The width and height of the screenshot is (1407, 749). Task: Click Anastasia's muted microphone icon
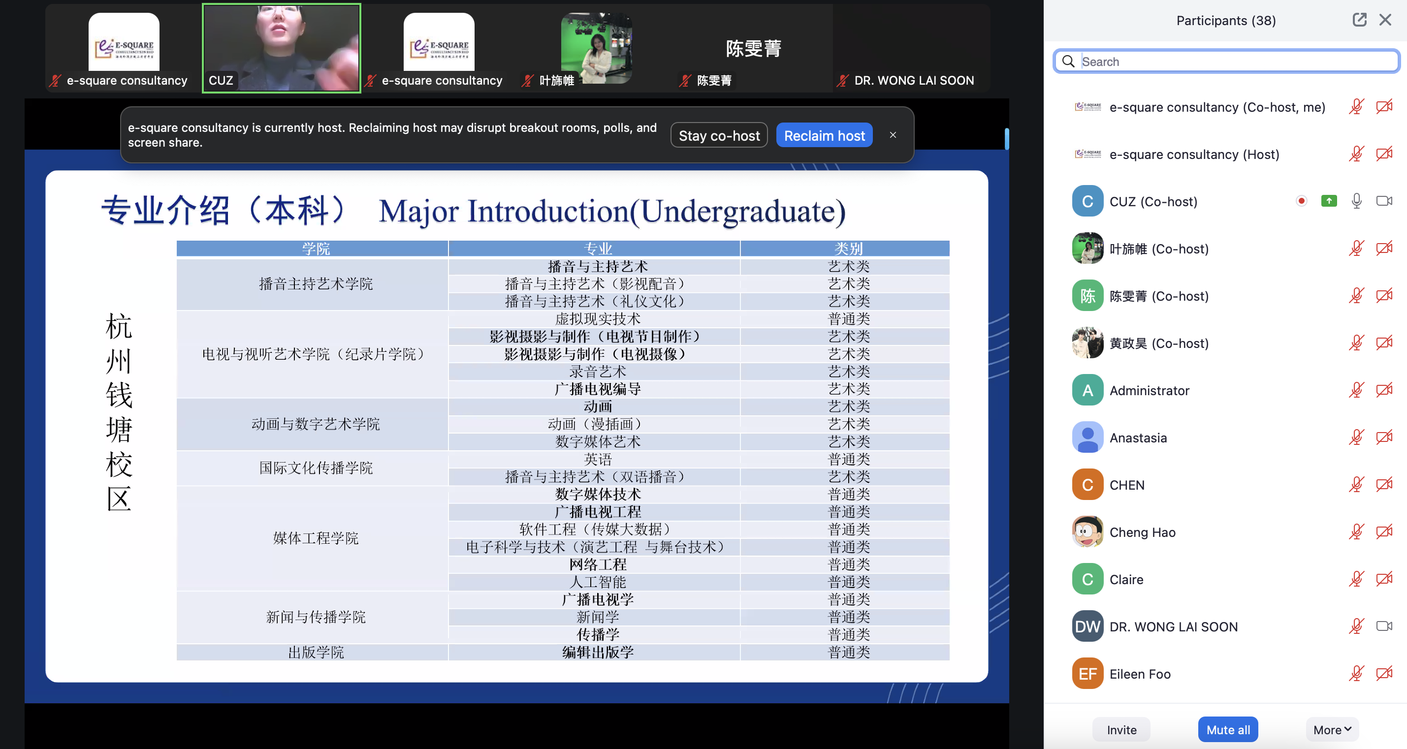1356,437
